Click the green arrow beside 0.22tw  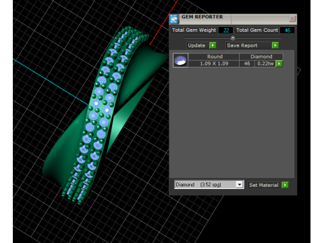click(279, 63)
